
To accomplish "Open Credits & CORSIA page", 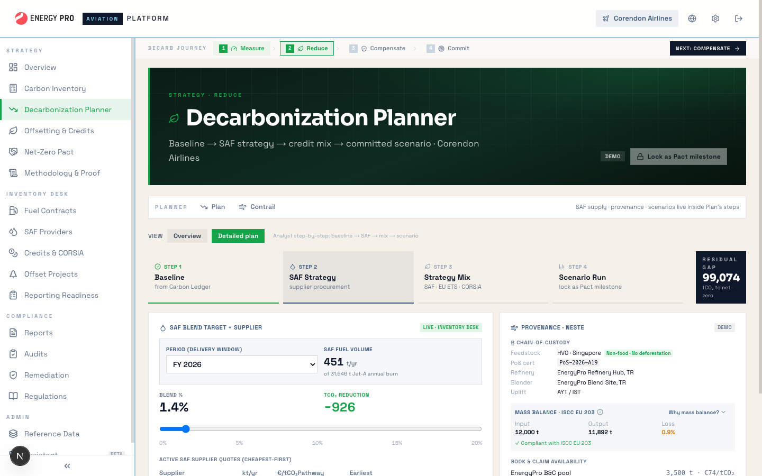I will [66, 253].
